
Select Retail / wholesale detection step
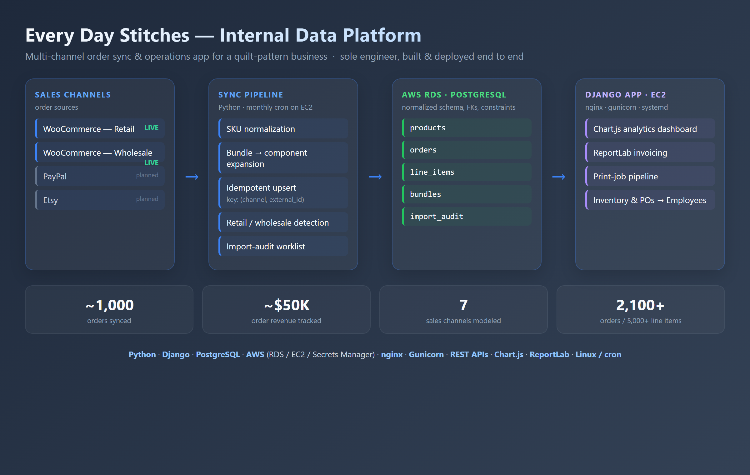[283, 222]
